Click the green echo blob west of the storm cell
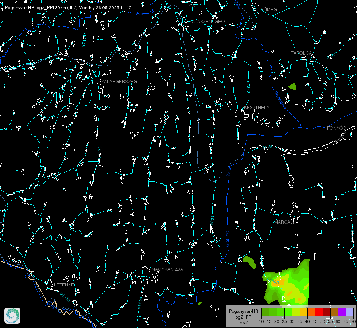Viewport: 357px width, 328px height. 249,262
